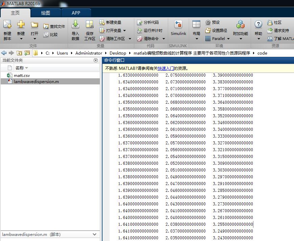Click the browse for folder icon
Viewport: 294px width, 241px height.
point(27,53)
